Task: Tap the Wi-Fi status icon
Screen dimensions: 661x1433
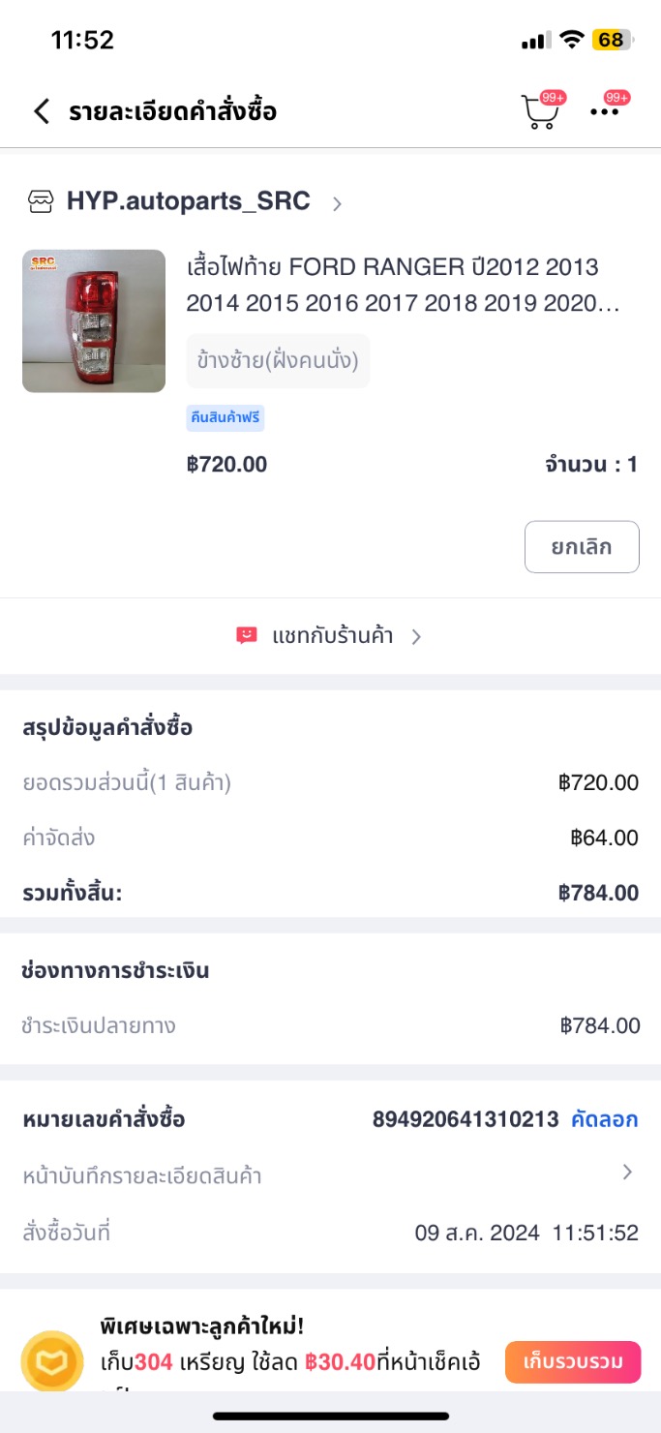Action: click(572, 40)
